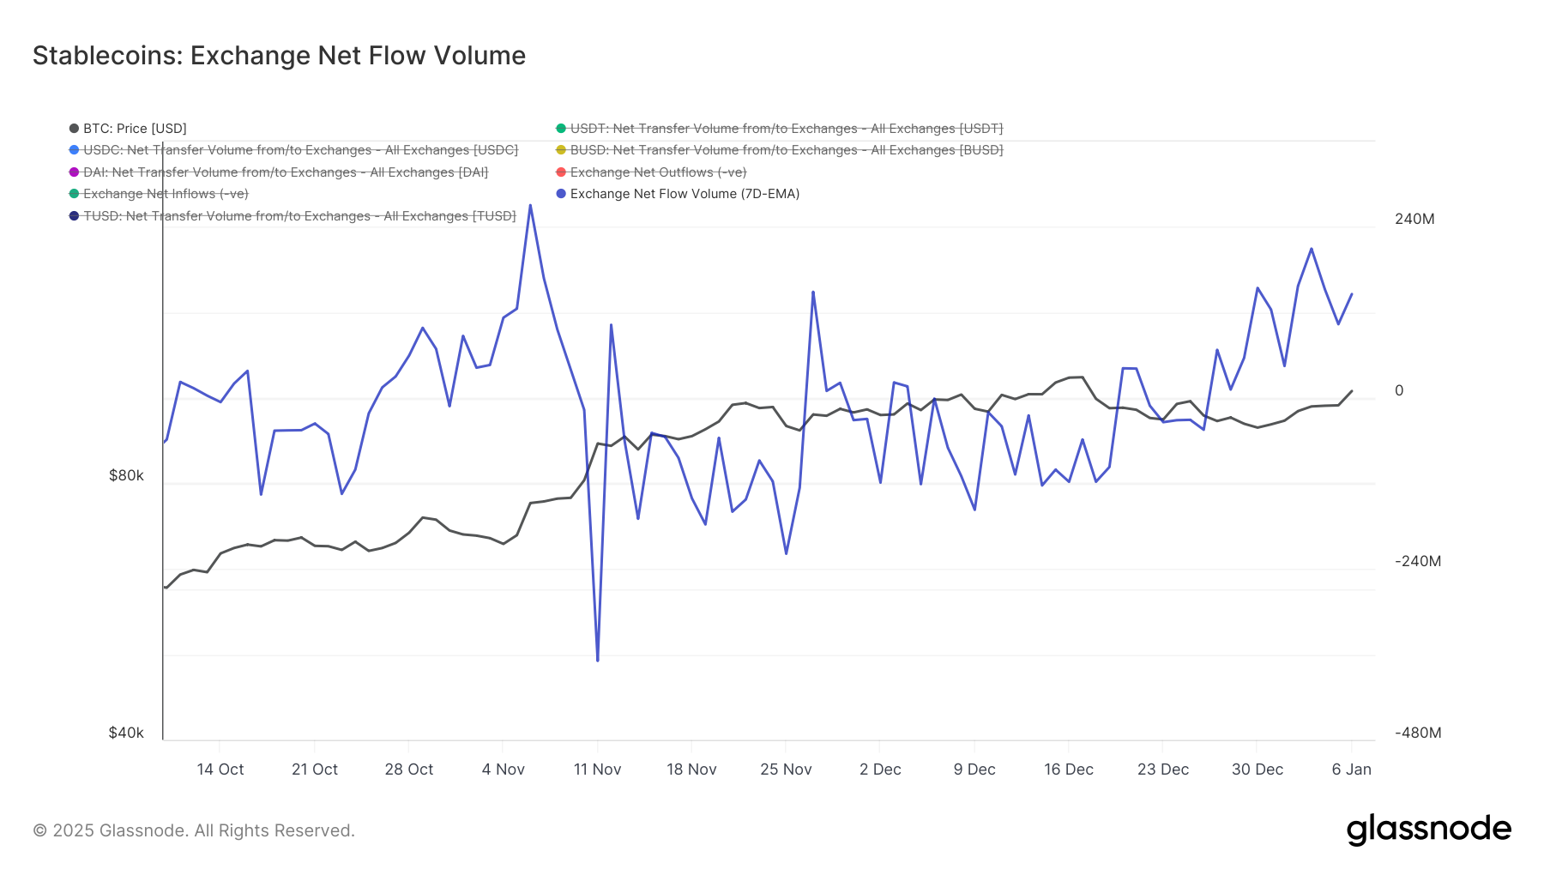Click the green USDT legend marker
This screenshot has width=1544, height=869.
tap(561, 129)
